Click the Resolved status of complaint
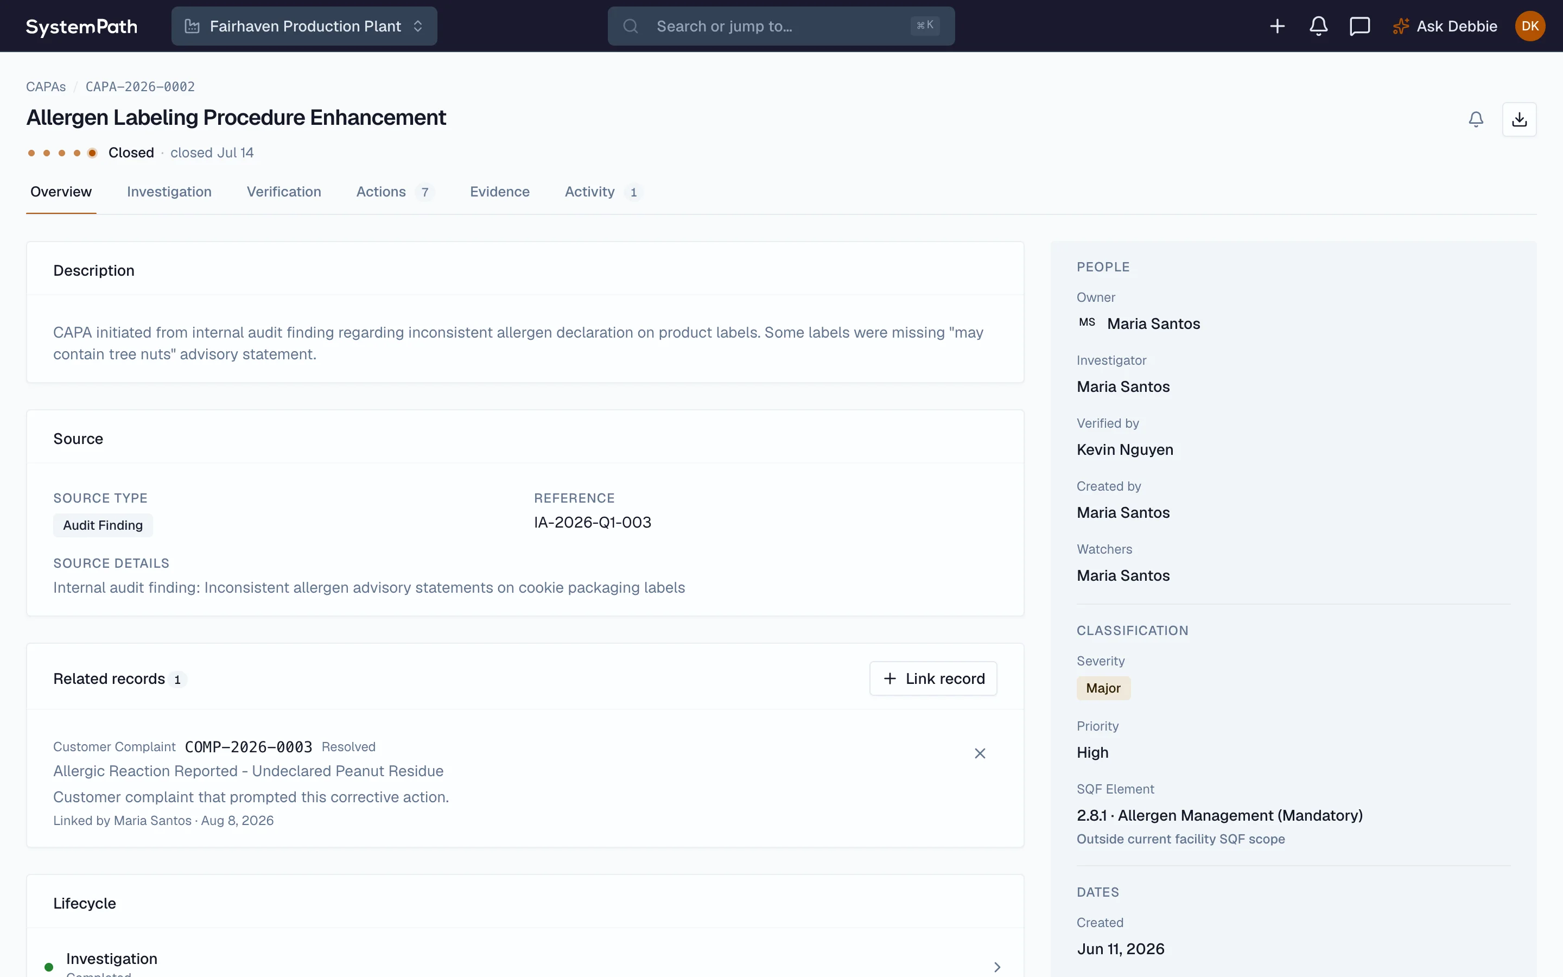The height and width of the screenshot is (977, 1563). click(x=348, y=747)
